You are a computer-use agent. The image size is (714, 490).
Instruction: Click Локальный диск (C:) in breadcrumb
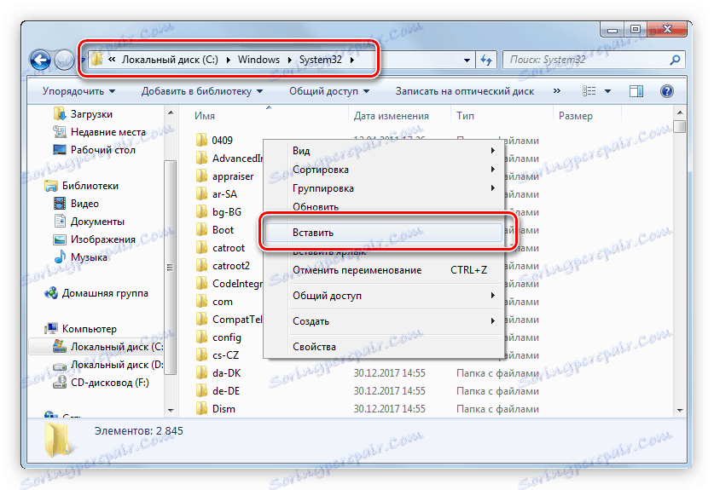(x=170, y=60)
